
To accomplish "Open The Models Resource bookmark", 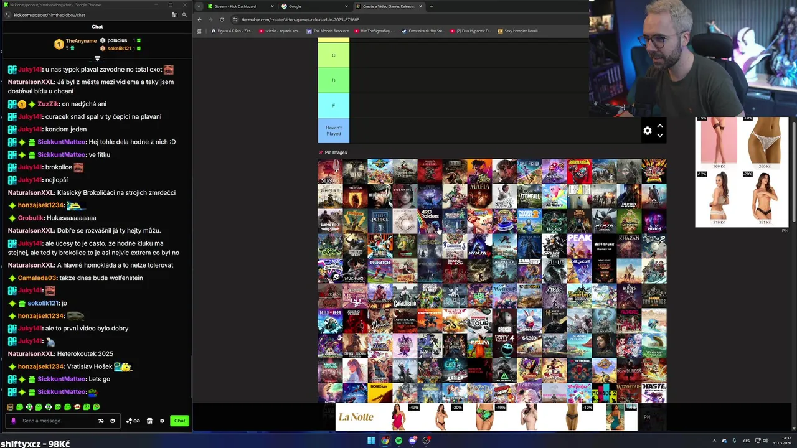I will 328,30.
